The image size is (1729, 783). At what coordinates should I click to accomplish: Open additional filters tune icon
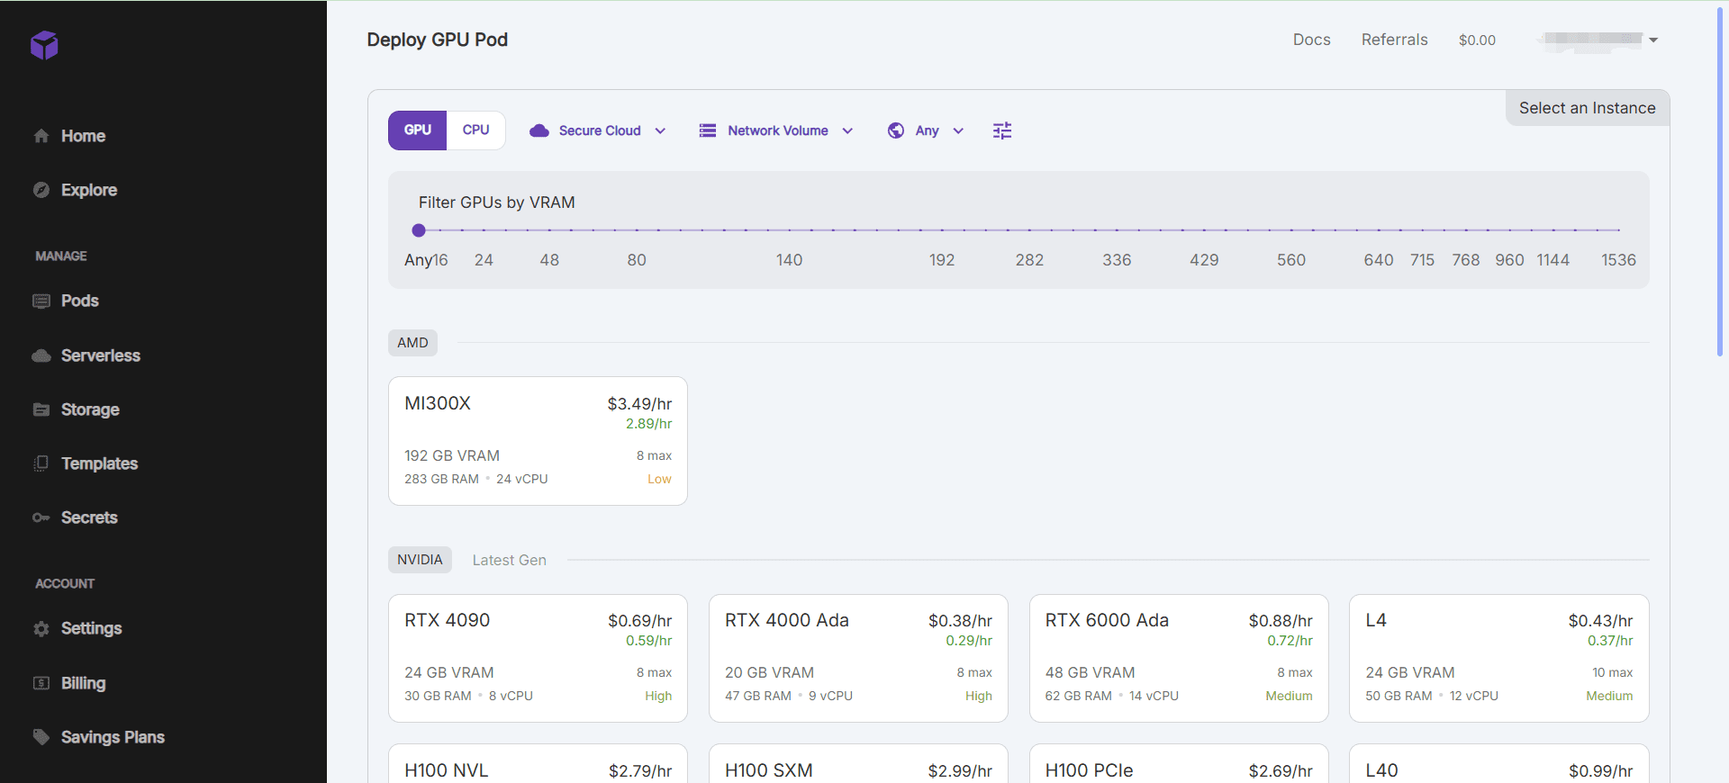pyautogui.click(x=1002, y=130)
